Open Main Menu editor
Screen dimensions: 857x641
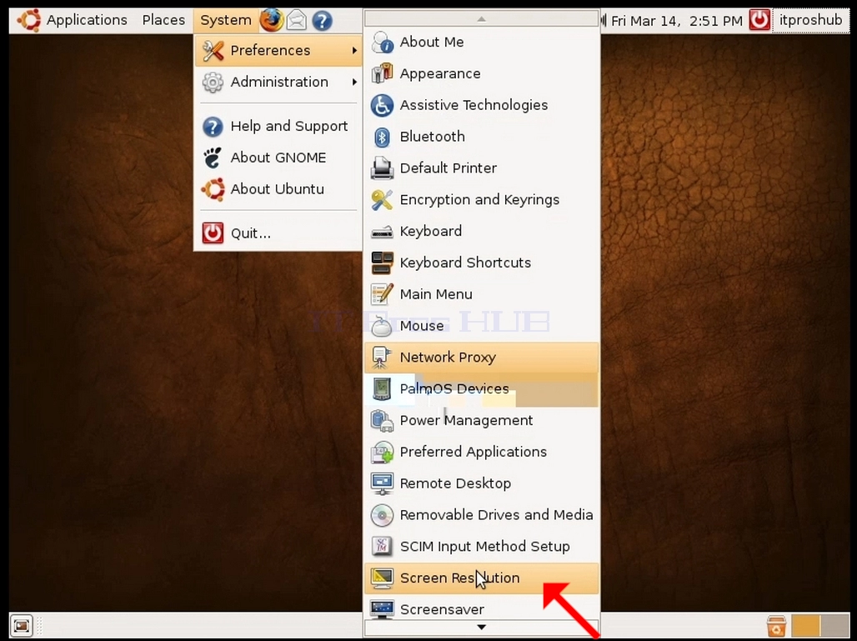coord(482,294)
